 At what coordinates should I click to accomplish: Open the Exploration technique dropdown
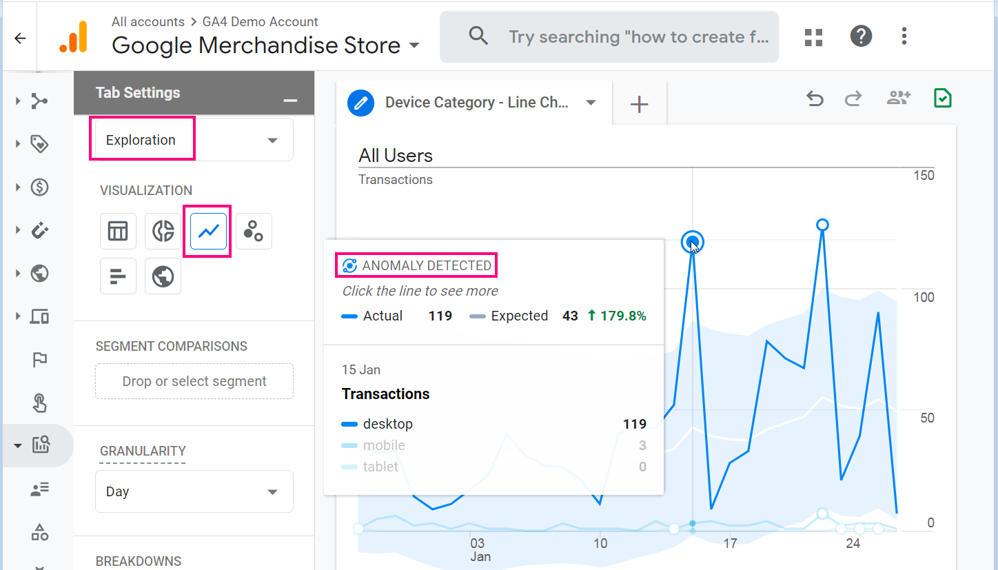click(x=192, y=140)
